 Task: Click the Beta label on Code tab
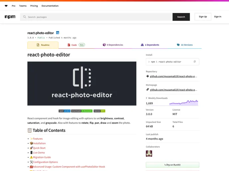[82, 45]
